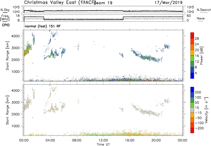Click the date 17/Mar/2019
The image size is (211, 146).
pyautogui.click(x=169, y=2)
